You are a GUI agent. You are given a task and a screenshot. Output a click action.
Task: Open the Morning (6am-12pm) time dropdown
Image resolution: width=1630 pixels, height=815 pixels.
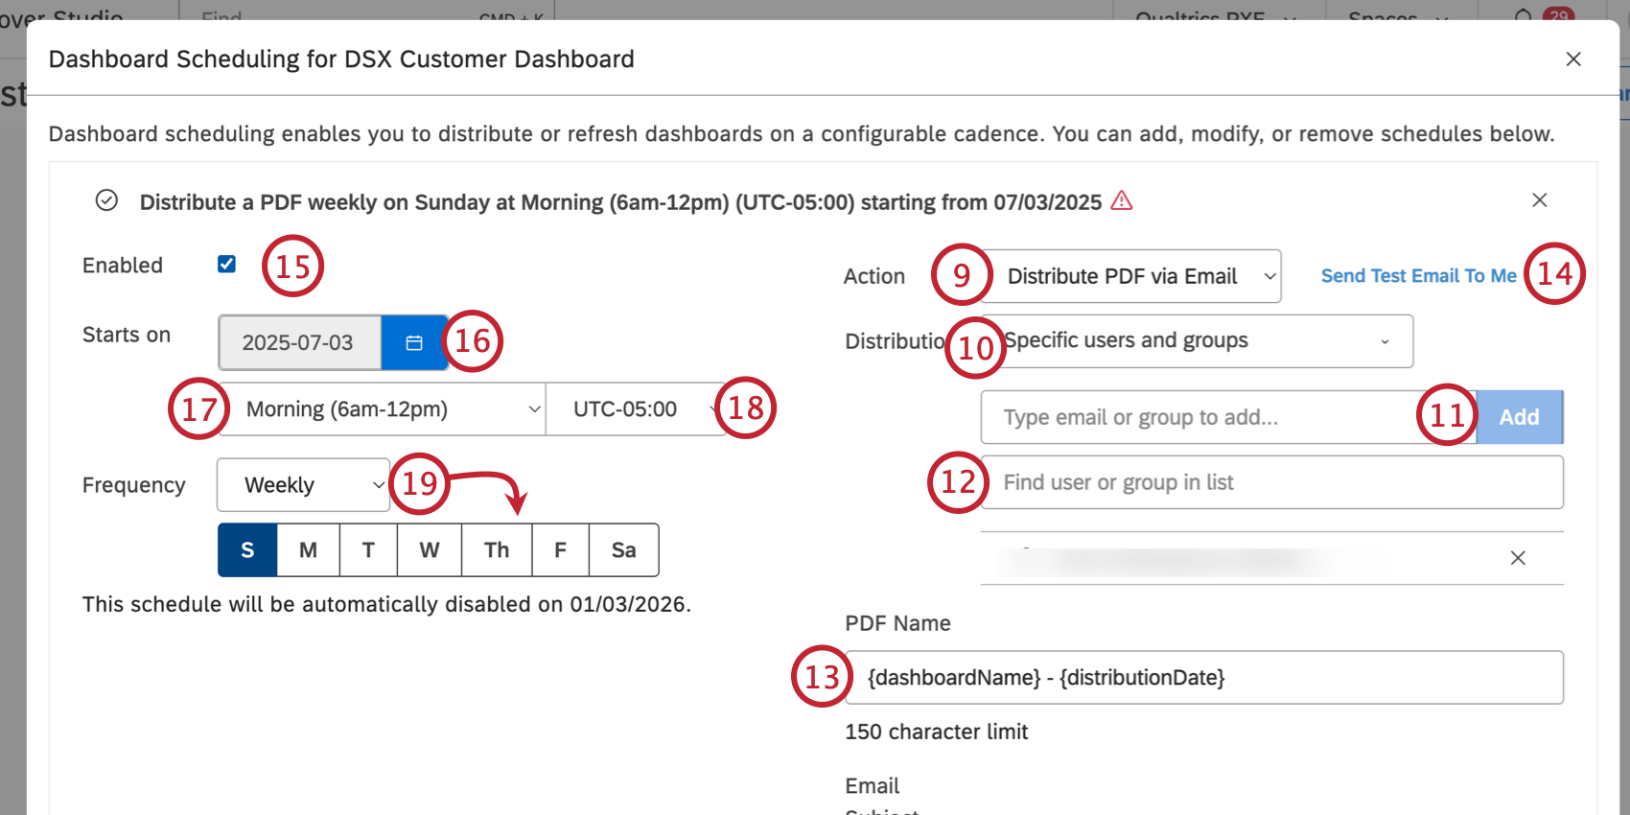click(x=383, y=409)
